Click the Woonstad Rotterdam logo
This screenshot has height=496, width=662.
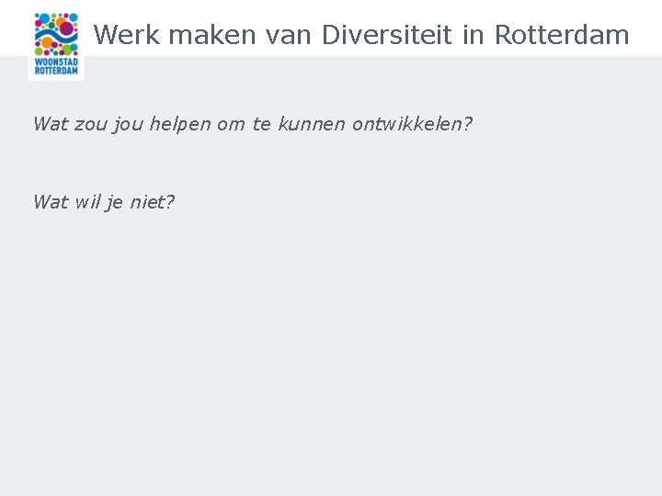(x=56, y=46)
